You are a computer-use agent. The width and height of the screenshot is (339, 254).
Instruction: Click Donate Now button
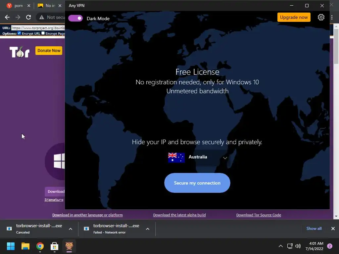49,51
